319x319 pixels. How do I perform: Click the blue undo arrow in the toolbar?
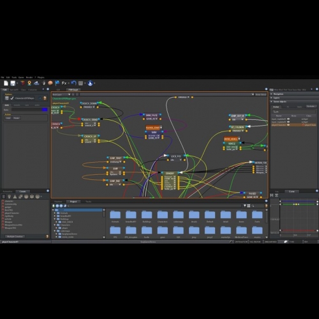74,83
